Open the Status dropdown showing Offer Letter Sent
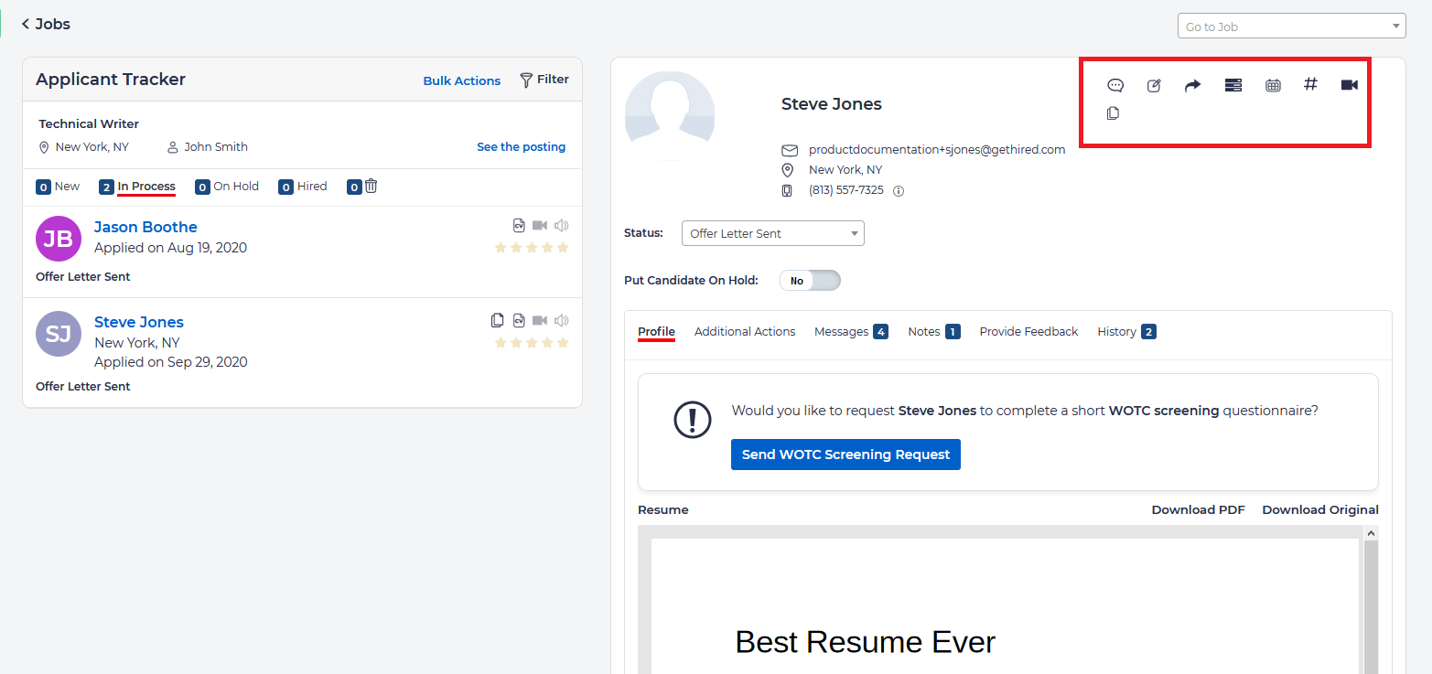 (x=772, y=233)
